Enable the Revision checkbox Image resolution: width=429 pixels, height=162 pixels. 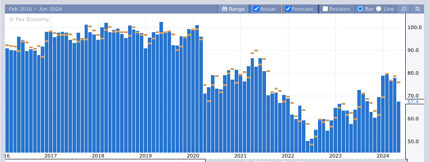pos(325,9)
